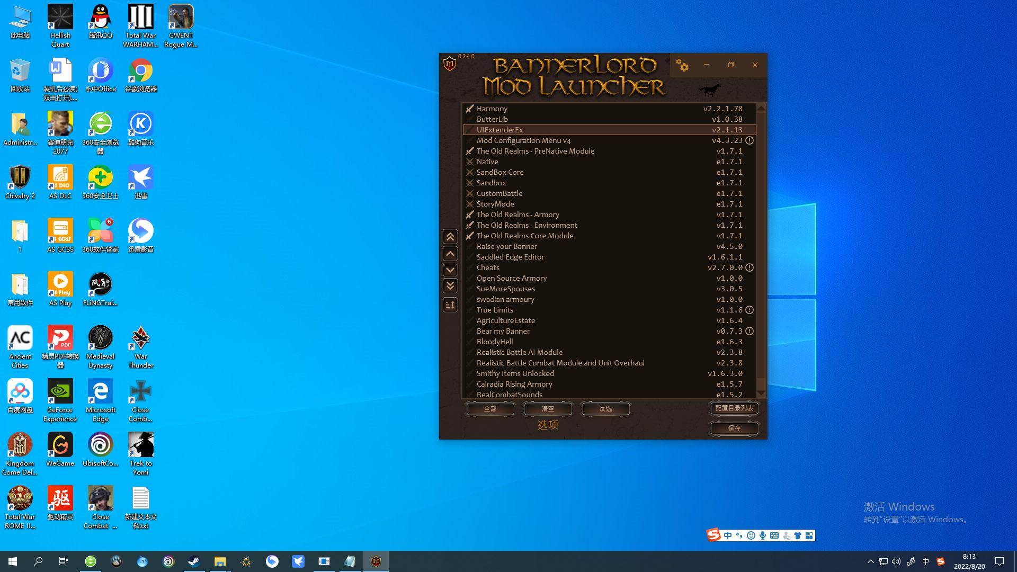Image resolution: width=1017 pixels, height=572 pixels.
Task: Select the Calradia Rising Armory row
Action: coord(609,384)
